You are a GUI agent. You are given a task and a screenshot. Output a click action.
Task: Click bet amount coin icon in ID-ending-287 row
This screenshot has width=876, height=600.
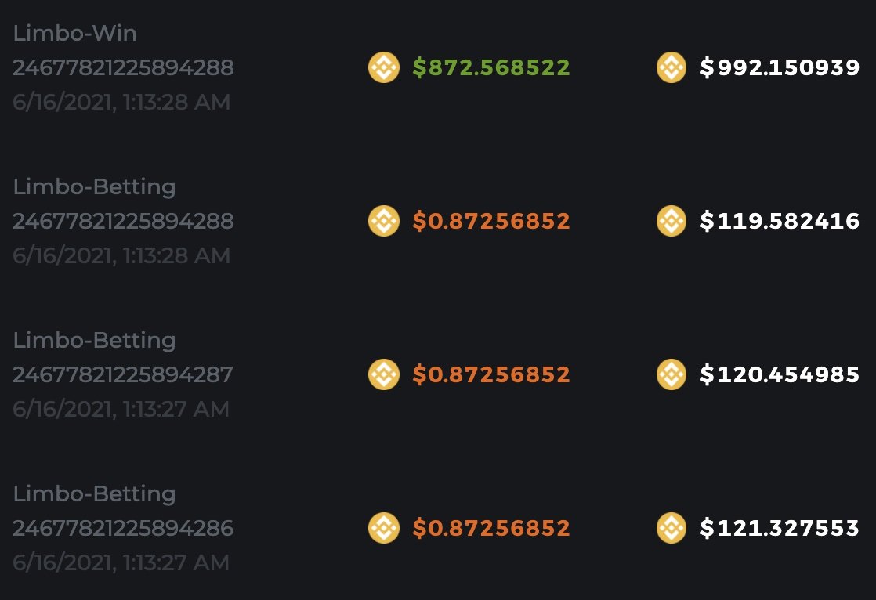point(384,375)
